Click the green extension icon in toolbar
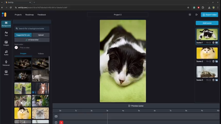This screenshot has width=221, height=124. click(194, 8)
